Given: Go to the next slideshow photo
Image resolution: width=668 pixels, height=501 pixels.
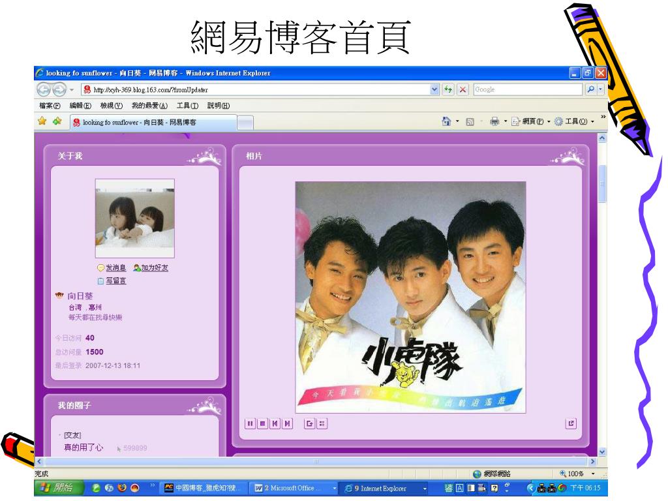Looking at the screenshot, I should [x=288, y=423].
